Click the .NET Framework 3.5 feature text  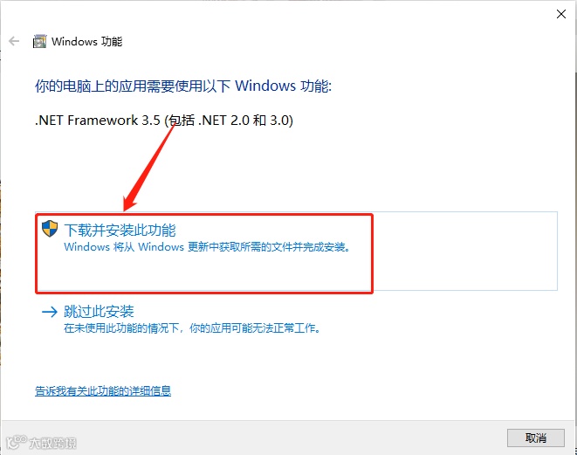[x=164, y=121]
